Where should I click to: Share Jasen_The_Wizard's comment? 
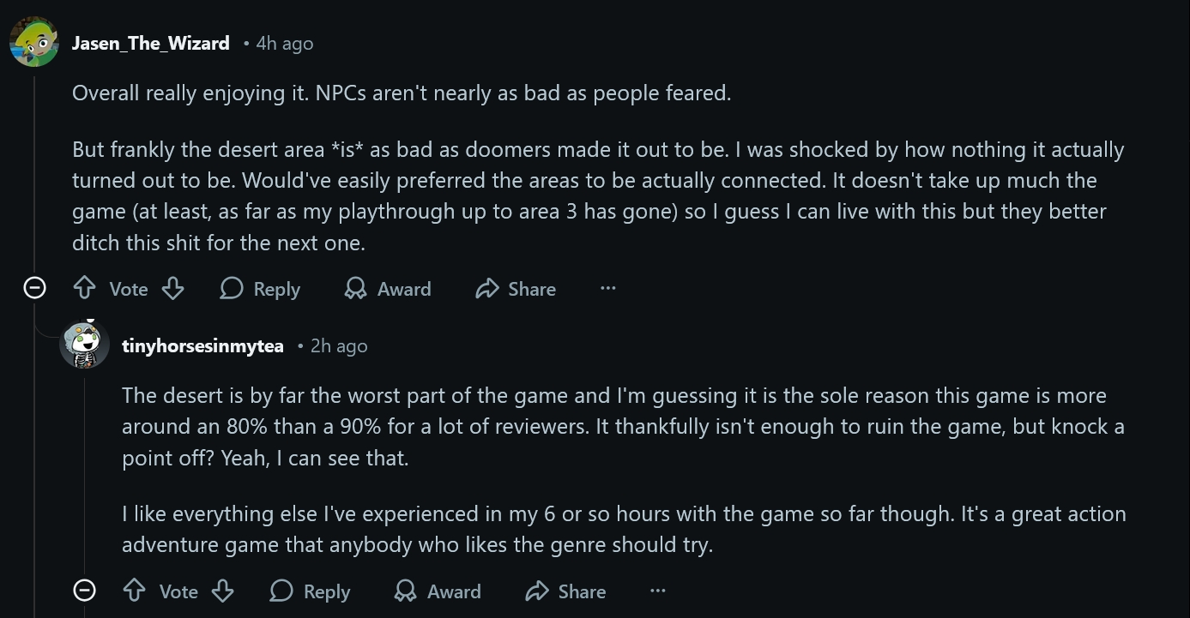point(516,289)
